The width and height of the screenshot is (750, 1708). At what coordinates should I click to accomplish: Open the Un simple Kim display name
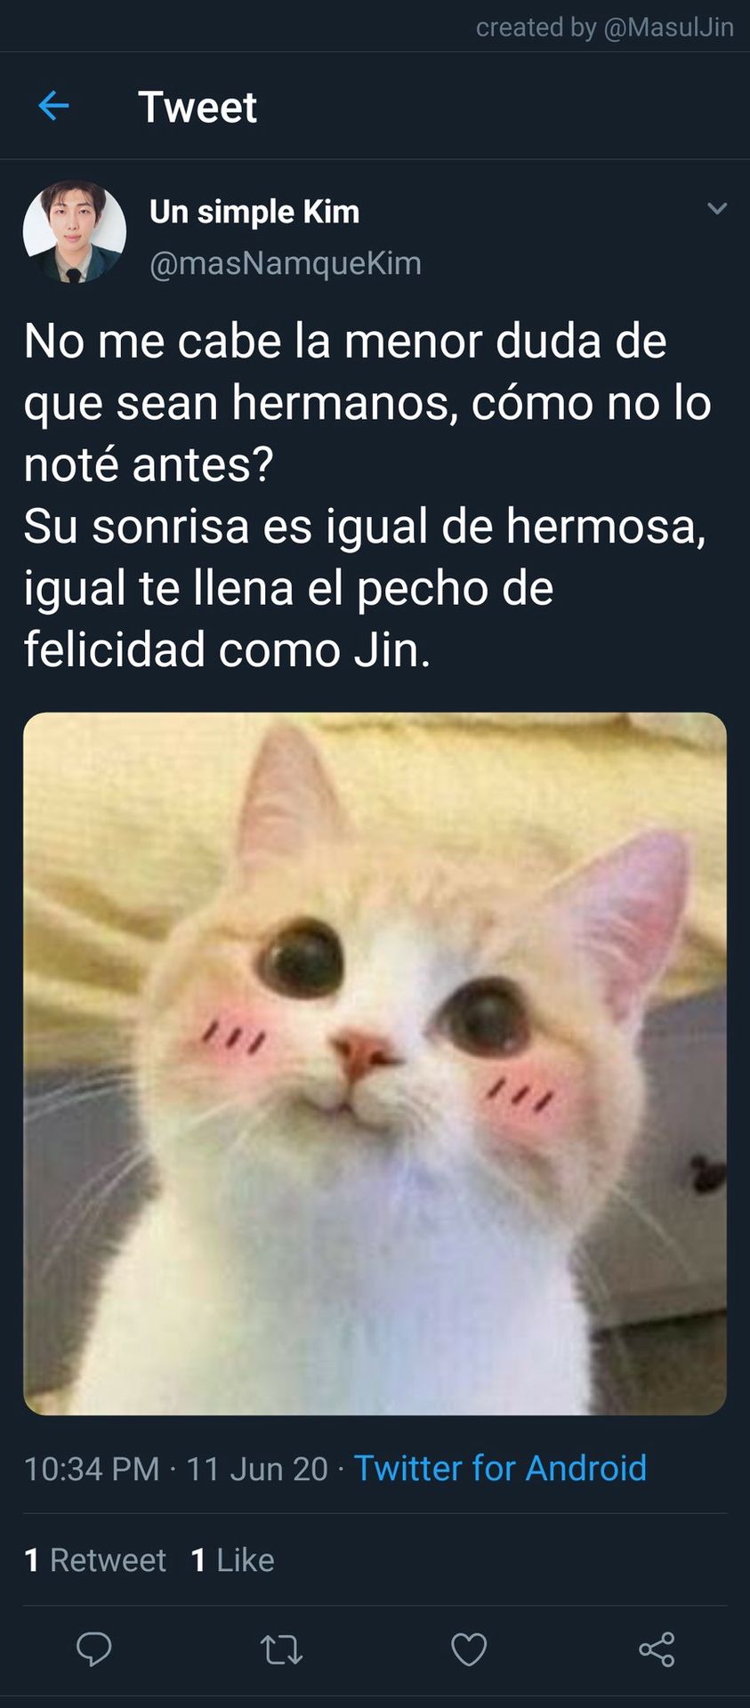[x=254, y=212]
